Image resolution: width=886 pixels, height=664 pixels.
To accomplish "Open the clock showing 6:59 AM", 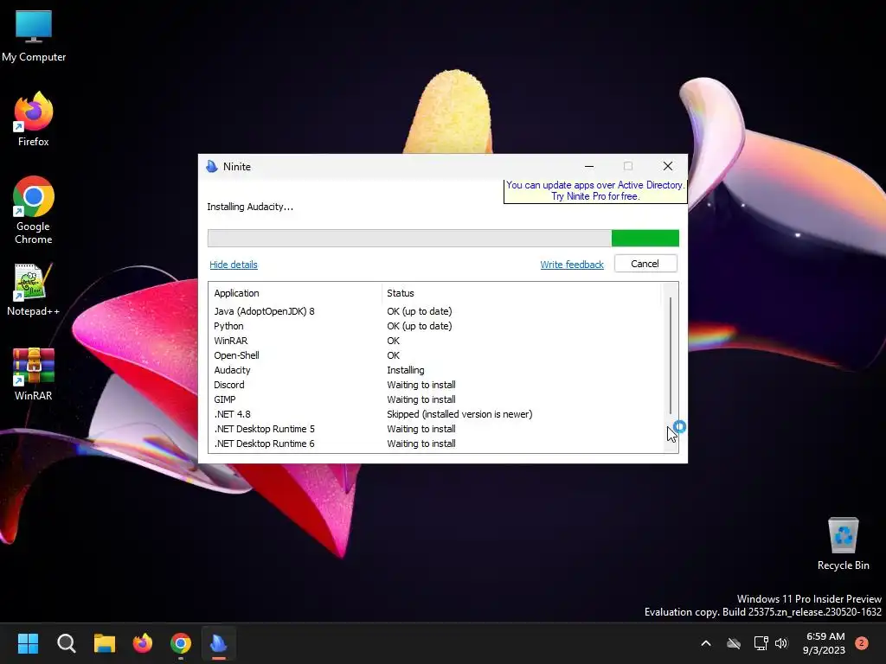I will click(824, 643).
